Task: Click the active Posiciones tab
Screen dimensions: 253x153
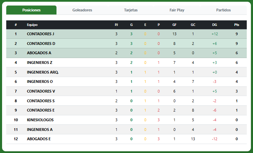Action: click(x=31, y=10)
